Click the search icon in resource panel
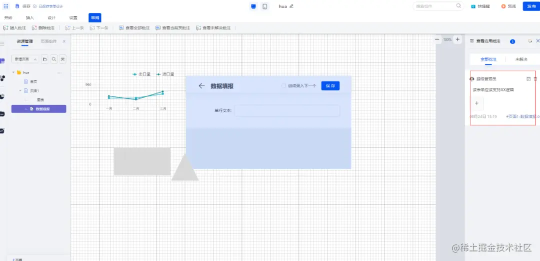The image size is (540, 261). click(53, 59)
